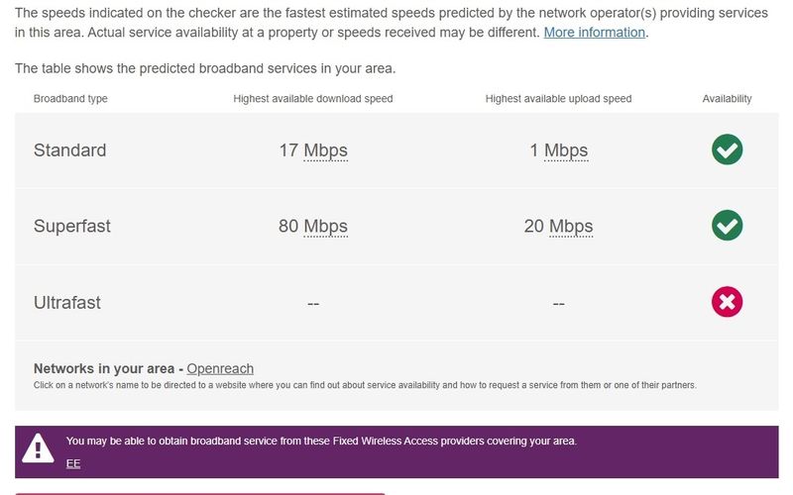The height and width of the screenshot is (495, 793).
Task: Select the Superfast broadband row label
Action: tap(72, 227)
